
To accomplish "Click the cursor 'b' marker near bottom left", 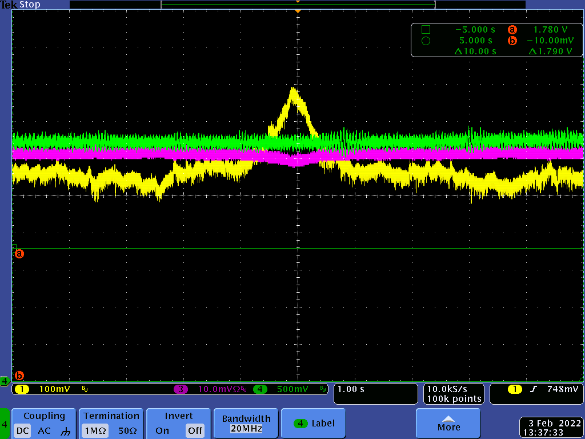I will click(19, 376).
